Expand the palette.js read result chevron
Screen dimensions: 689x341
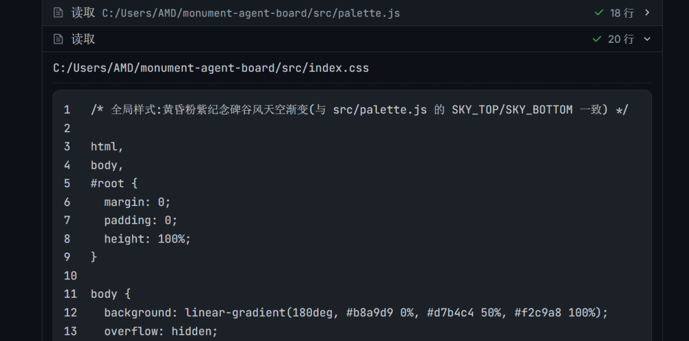click(647, 13)
